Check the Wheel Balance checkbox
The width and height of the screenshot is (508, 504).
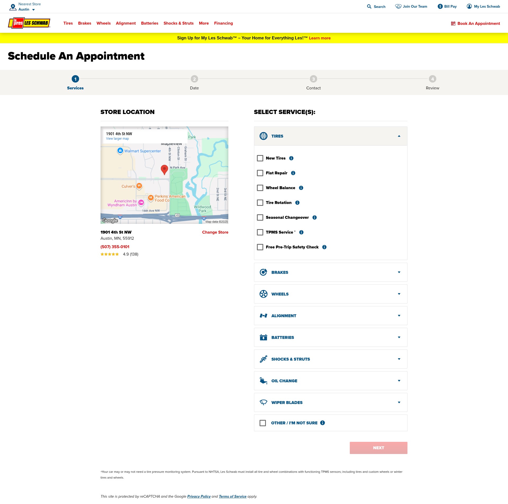260,188
